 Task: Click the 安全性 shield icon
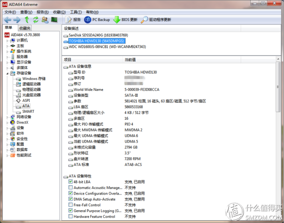coord(12,139)
